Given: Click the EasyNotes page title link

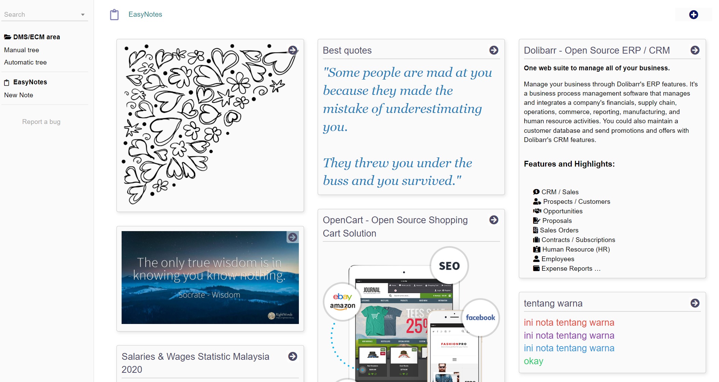Looking at the screenshot, I should click(x=145, y=14).
